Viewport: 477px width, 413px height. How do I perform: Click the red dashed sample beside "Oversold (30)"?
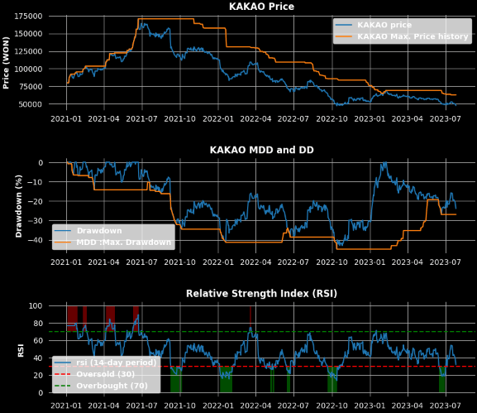(x=63, y=374)
